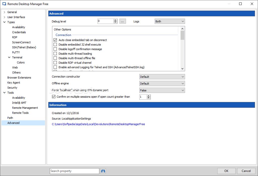Select Colors under Terminal

[x=21, y=62]
